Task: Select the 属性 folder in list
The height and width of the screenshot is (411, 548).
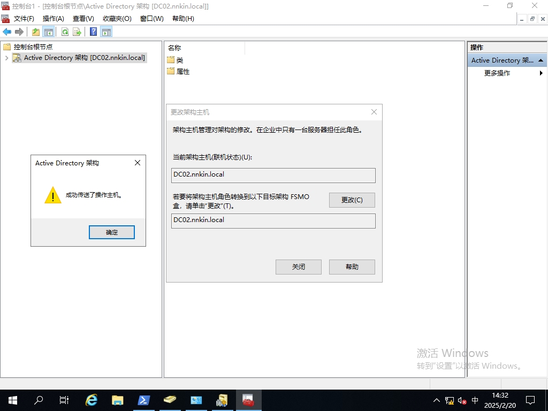Action: pyautogui.click(x=182, y=72)
